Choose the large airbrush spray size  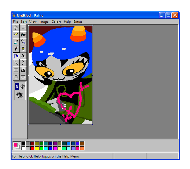[20, 95]
